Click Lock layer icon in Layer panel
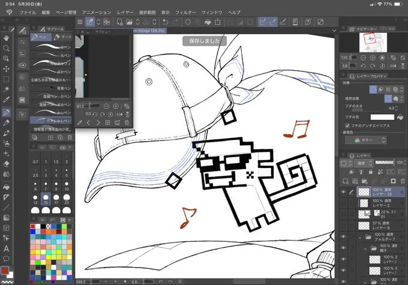 click(371, 172)
